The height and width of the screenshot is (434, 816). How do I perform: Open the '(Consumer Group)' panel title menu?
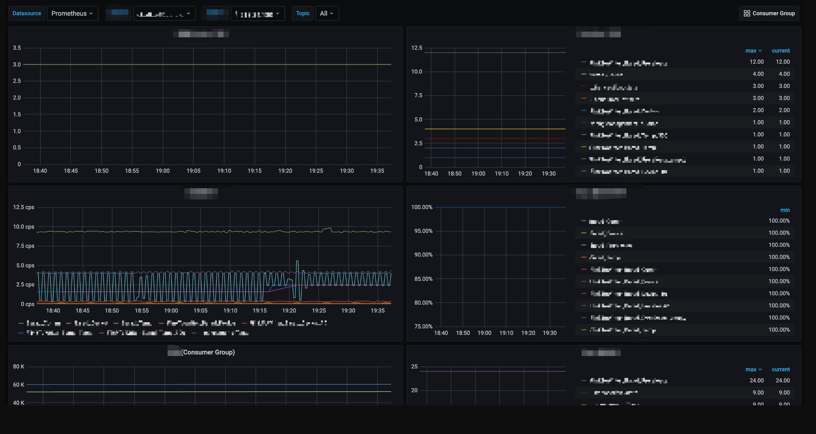[208, 352]
